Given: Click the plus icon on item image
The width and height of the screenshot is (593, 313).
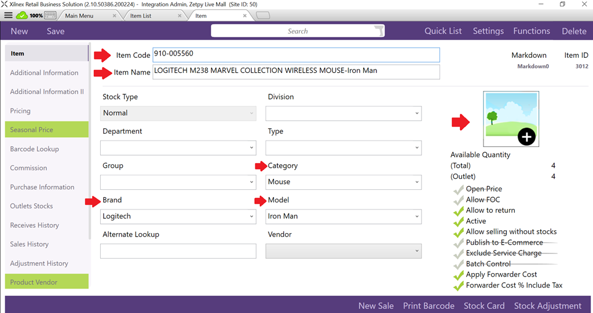Looking at the screenshot, I should [x=526, y=137].
